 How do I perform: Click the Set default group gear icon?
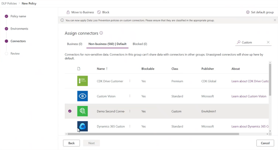click(x=248, y=12)
